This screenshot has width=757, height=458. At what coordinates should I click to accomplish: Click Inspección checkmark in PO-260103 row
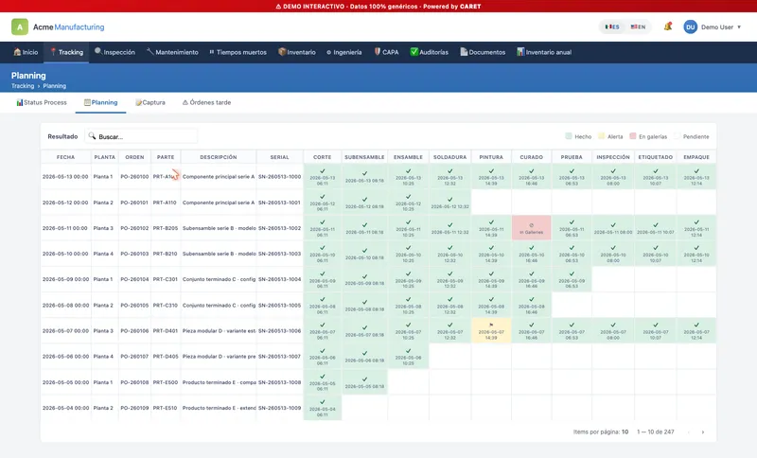(x=613, y=248)
